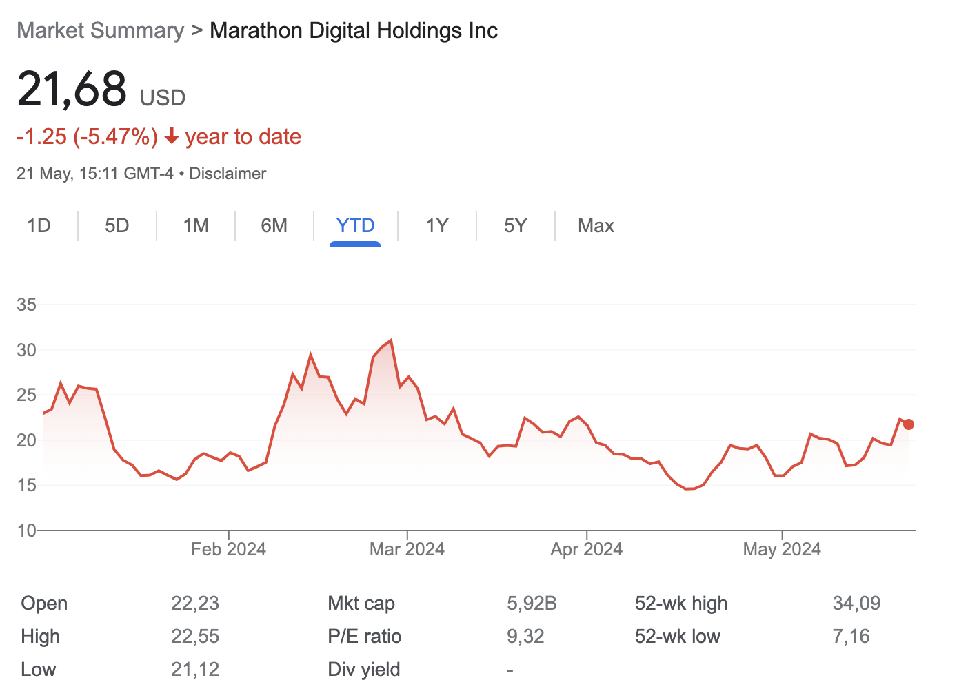Select the Max range tab

[596, 226]
